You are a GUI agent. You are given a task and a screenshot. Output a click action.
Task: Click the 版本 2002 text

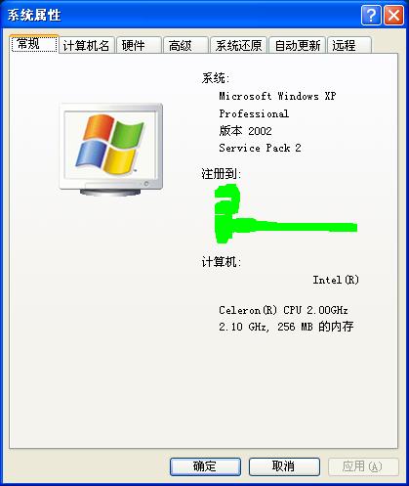tap(245, 131)
